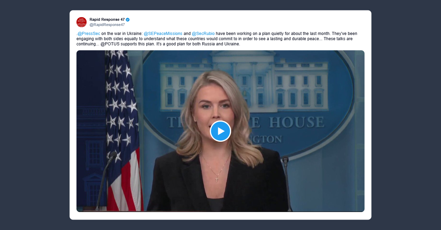Click the 'lasting and durable peace' phrase
The height and width of the screenshot is (230, 441).
[294, 39]
